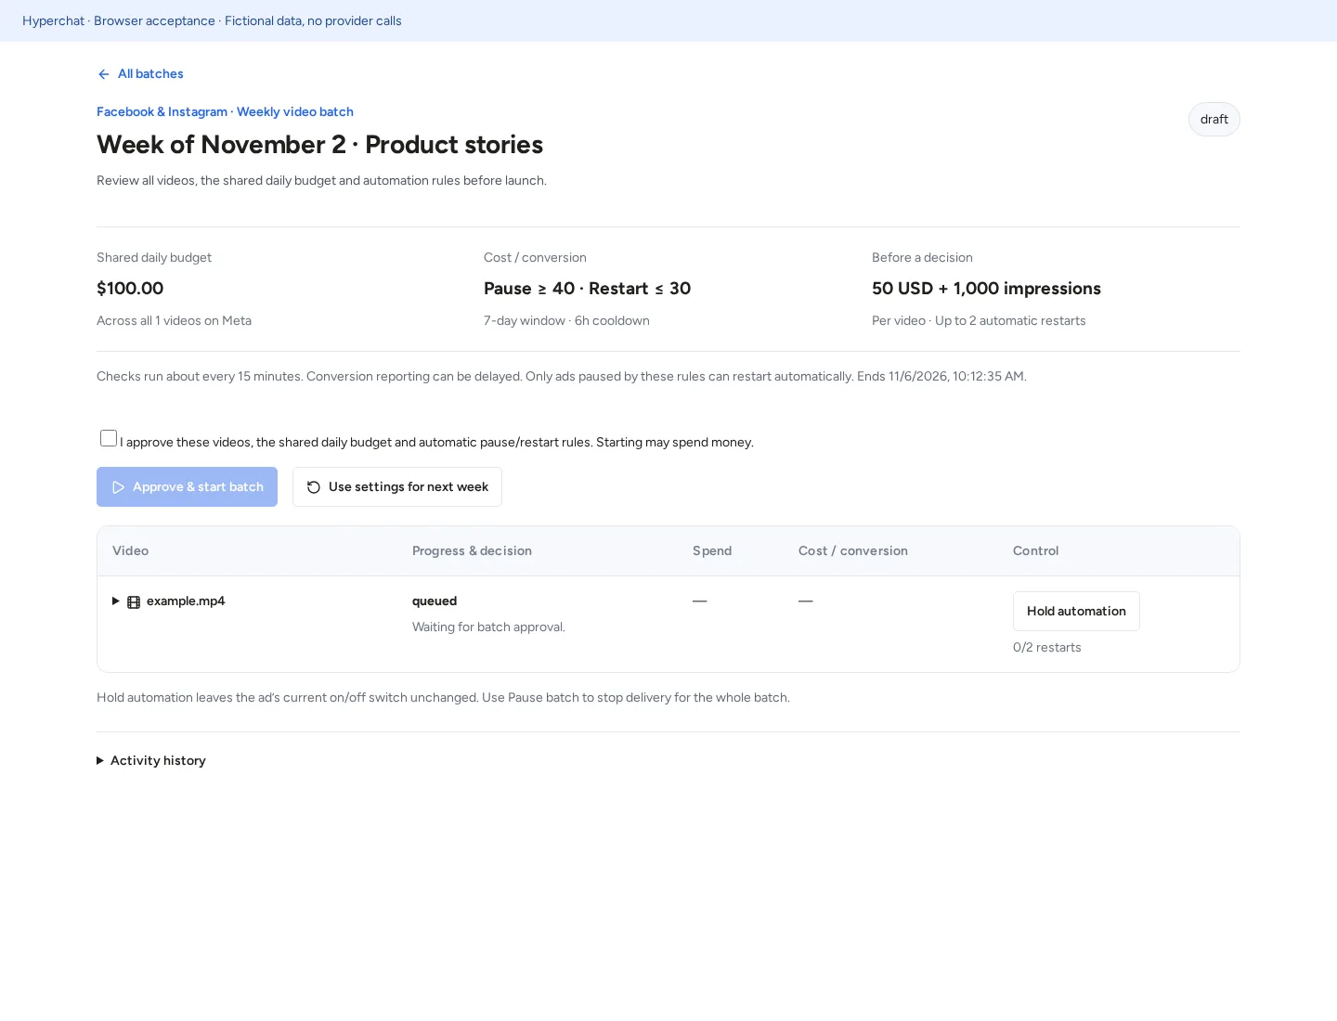Click the $100.00 shared daily budget value
1337x1021 pixels.
[130, 289]
